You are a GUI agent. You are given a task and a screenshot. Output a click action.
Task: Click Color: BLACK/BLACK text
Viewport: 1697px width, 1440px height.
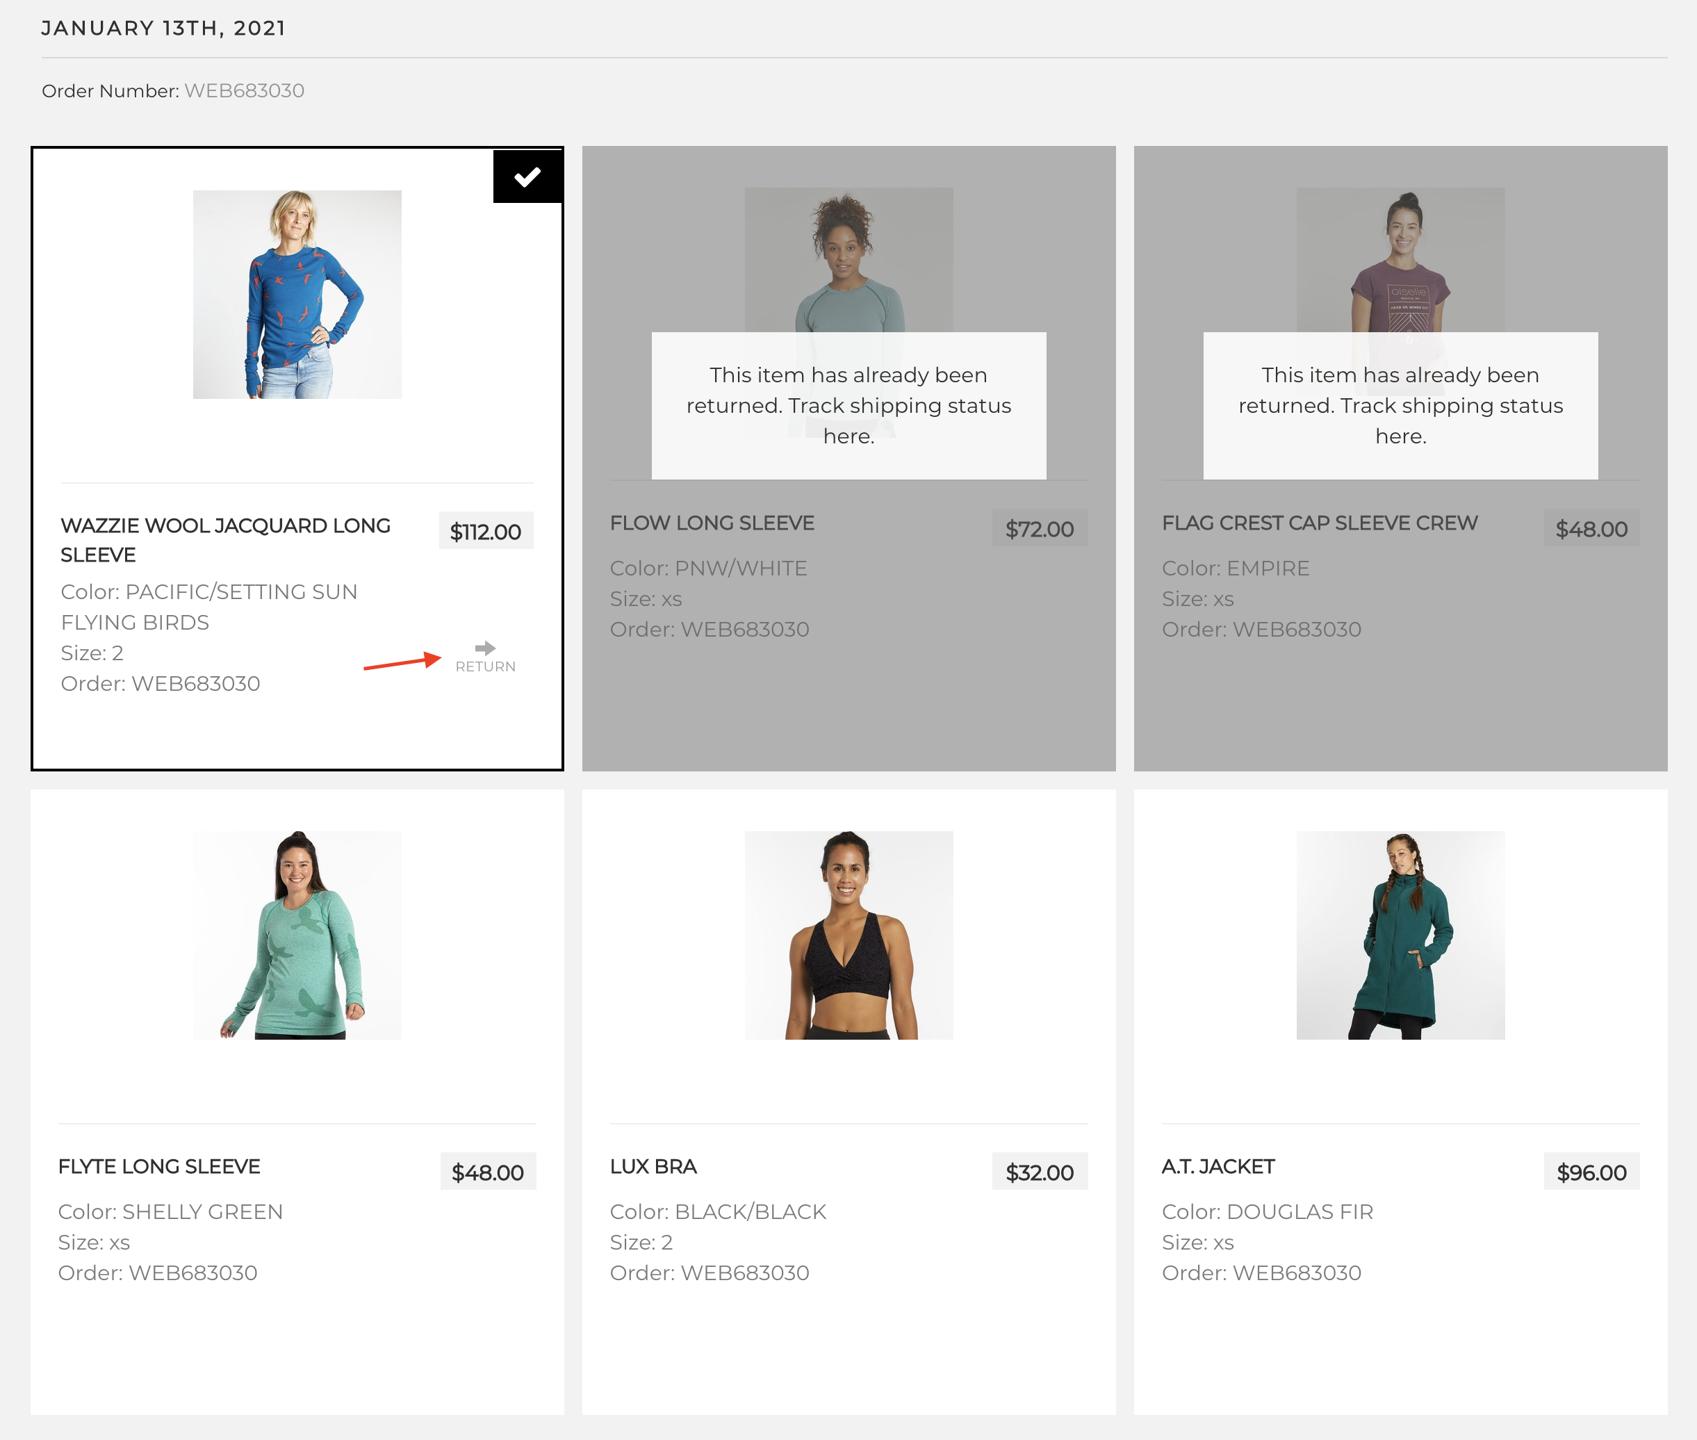[x=719, y=1211]
